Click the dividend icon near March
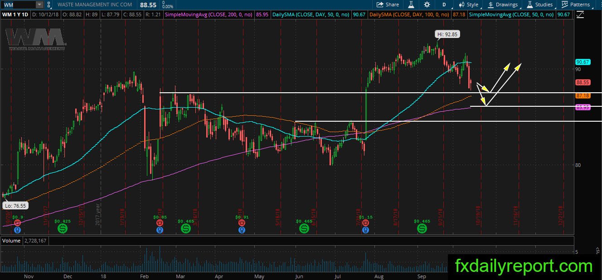The image size is (602, 280). click(186, 228)
